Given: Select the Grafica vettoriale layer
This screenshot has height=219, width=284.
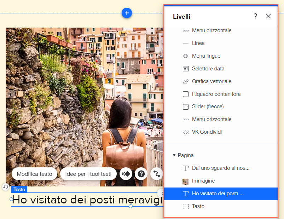Looking at the screenshot, I should pyautogui.click(x=221, y=81).
